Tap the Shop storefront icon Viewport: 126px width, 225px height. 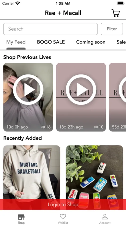pos(21,217)
